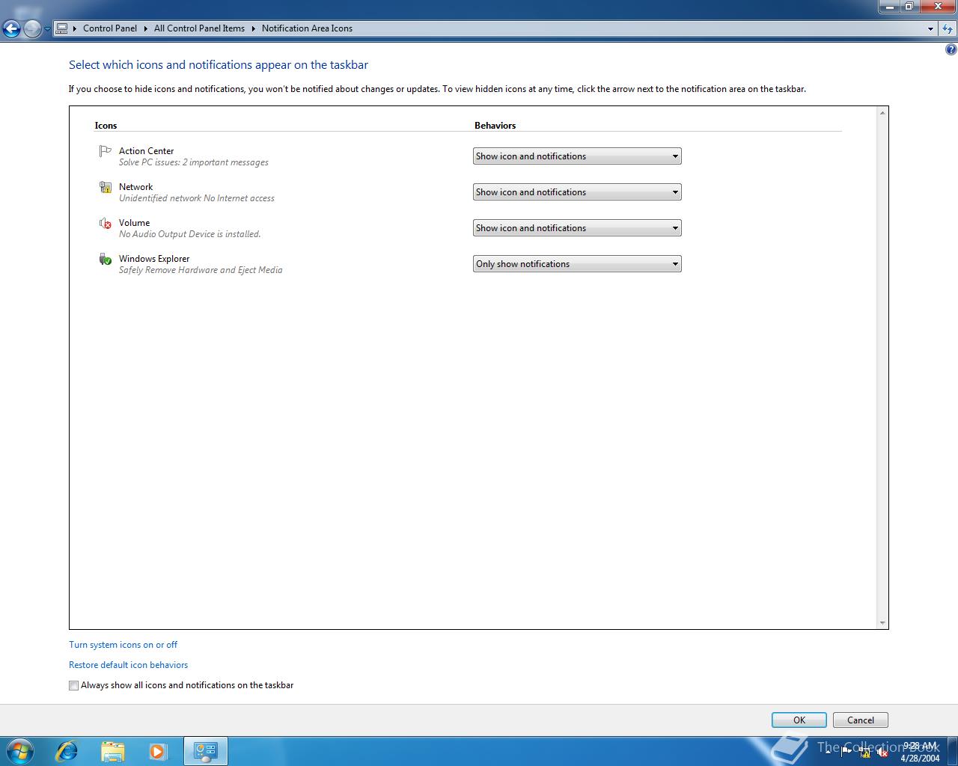This screenshot has width=958, height=766.
Task: Expand the arrow after All Control Panel Items
Action: pos(253,28)
